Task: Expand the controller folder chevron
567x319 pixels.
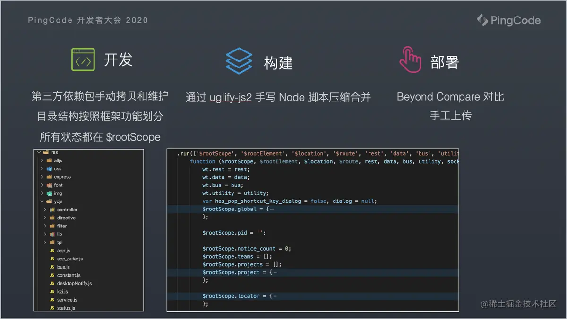Action: pyautogui.click(x=45, y=210)
